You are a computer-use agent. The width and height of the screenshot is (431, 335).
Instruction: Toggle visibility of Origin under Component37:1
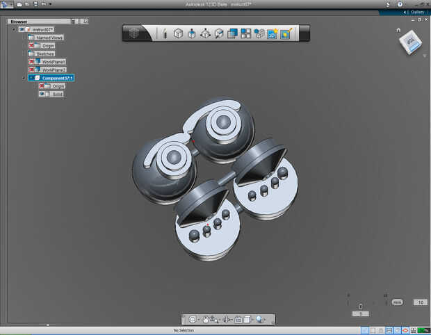point(42,86)
